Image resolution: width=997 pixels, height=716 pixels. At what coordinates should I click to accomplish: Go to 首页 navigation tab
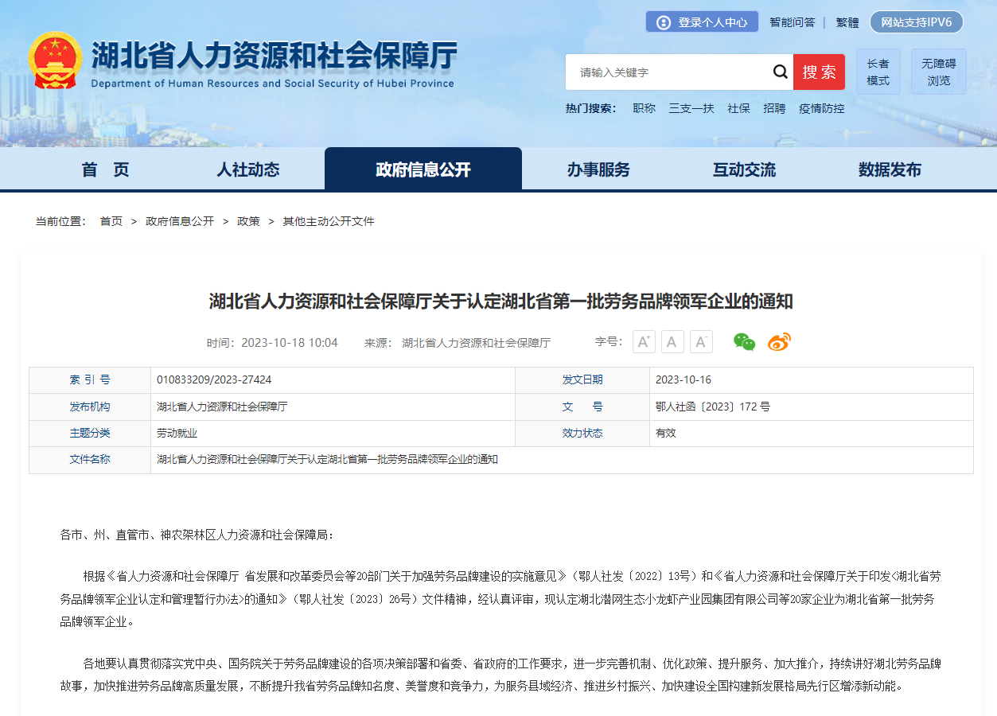tap(105, 169)
